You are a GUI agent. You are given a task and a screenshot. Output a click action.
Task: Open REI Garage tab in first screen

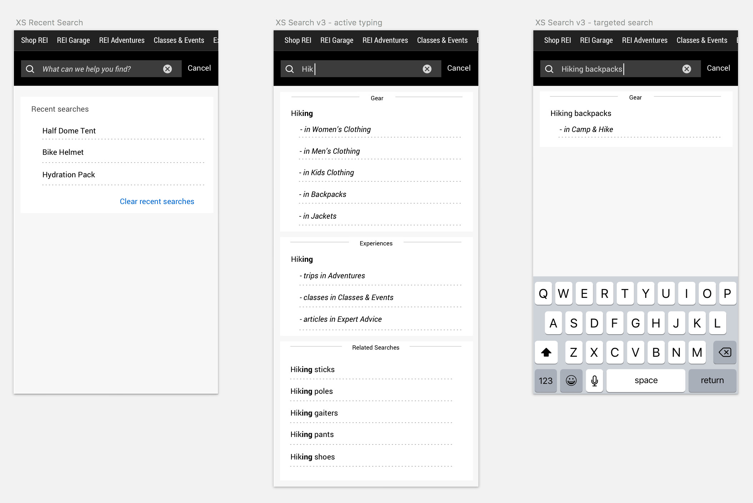[73, 40]
